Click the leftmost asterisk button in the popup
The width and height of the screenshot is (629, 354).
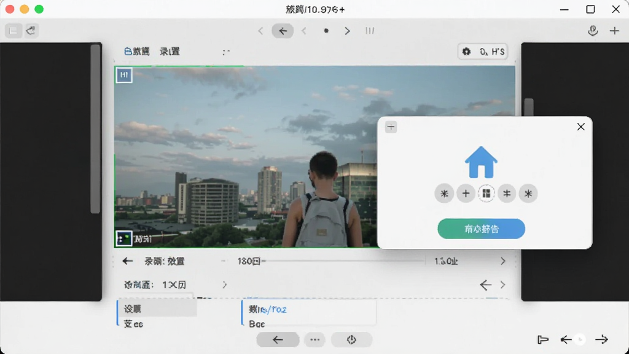[x=444, y=194]
